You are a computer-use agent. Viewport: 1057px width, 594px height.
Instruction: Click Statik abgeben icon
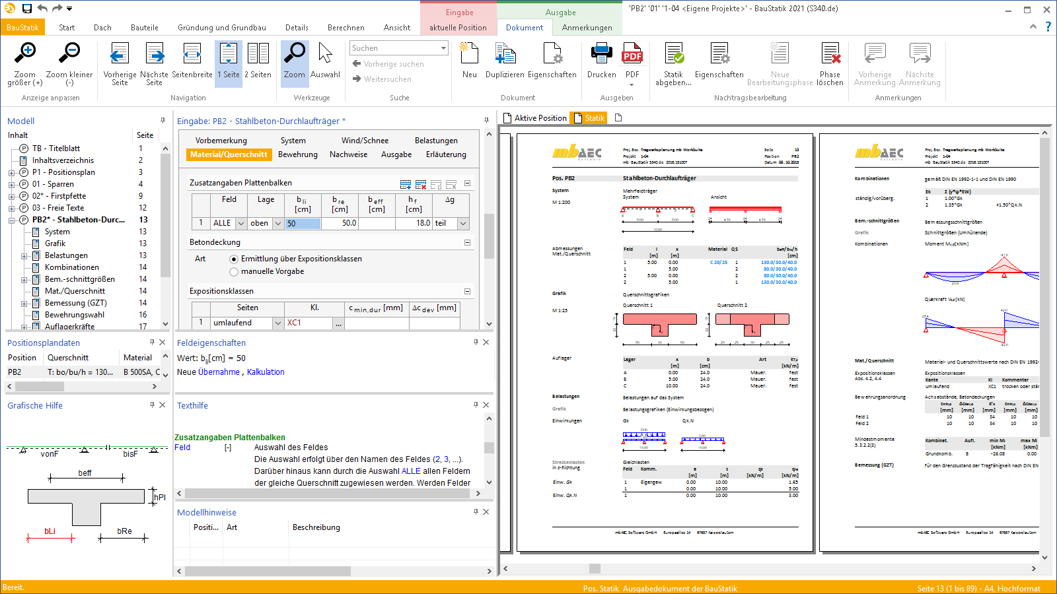[674, 54]
